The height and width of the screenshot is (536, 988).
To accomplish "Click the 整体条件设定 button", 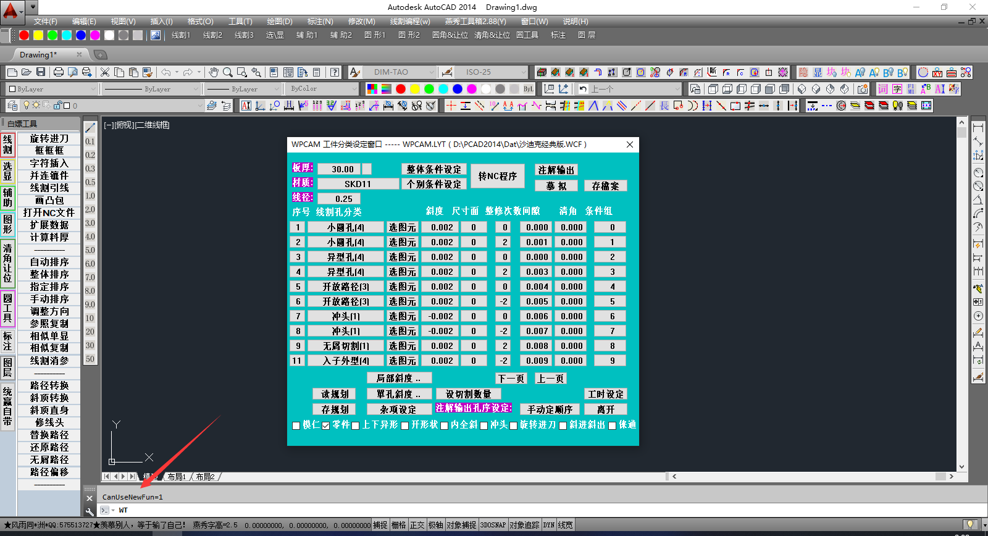I will 434,169.
